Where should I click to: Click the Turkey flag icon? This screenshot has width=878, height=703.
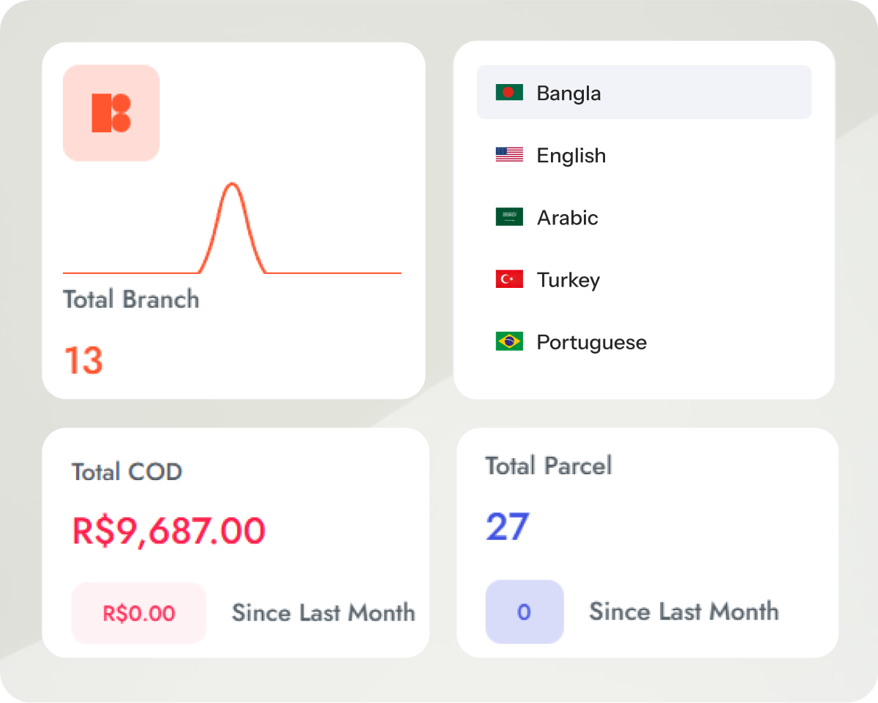(509, 279)
